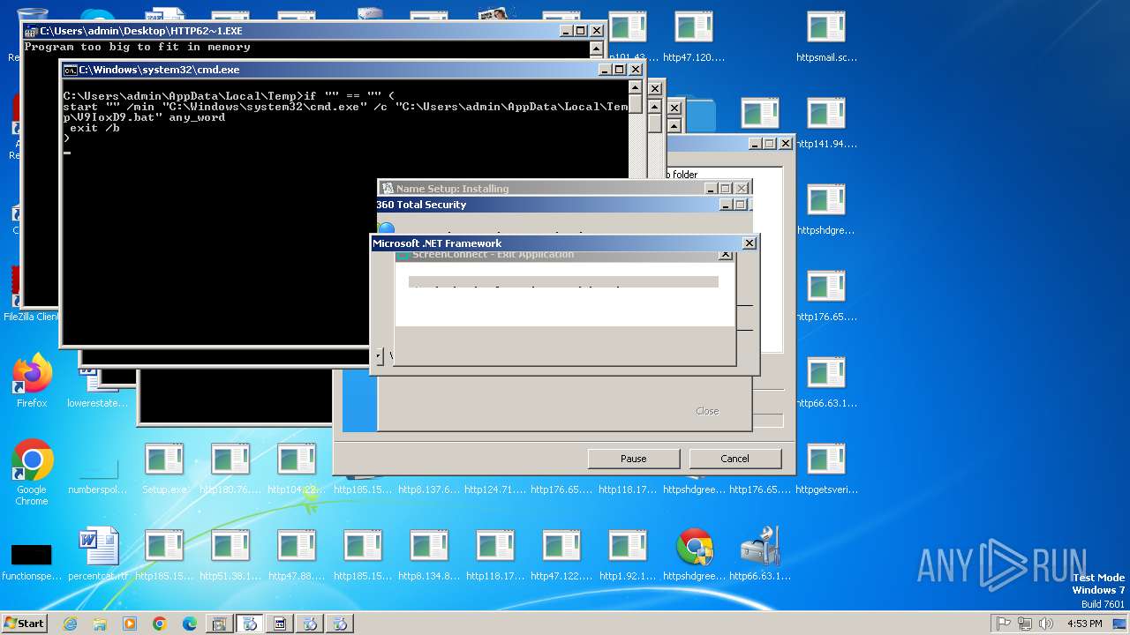Close the Microsoft .NET Framework dialog
Image resolution: width=1130 pixels, height=635 pixels.
[750, 243]
